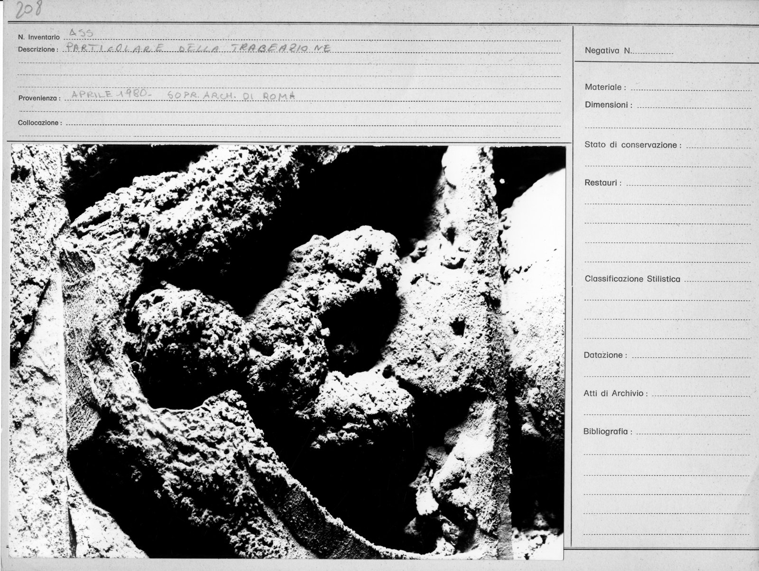Click the 'Stato di conservazione' label

coord(633,145)
